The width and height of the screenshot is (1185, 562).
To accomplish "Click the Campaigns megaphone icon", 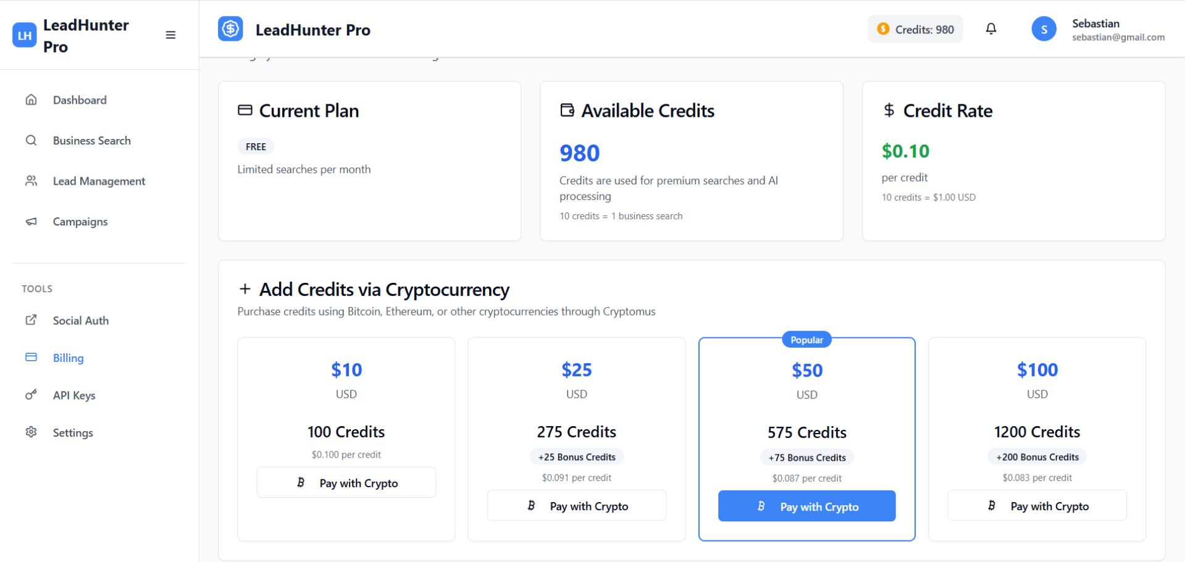I will [31, 221].
